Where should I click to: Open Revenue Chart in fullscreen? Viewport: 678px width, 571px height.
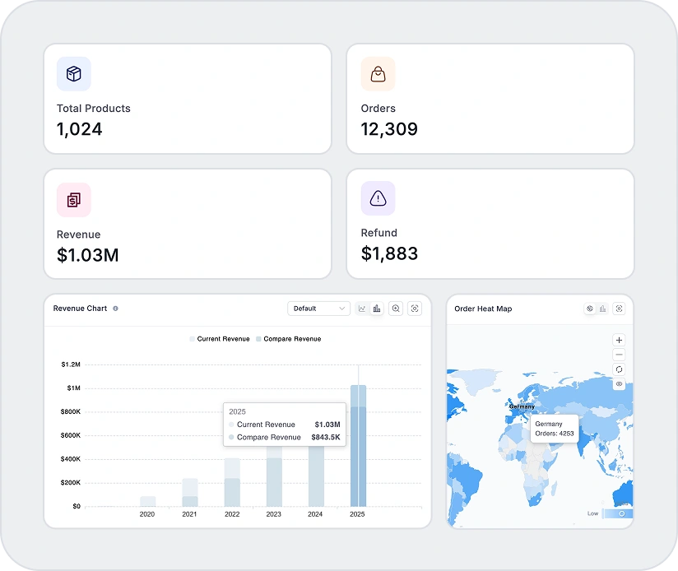coord(415,309)
